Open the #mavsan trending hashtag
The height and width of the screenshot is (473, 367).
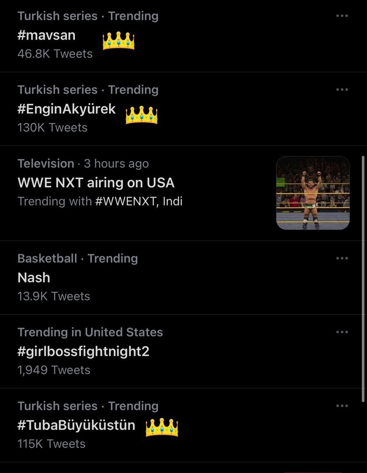coord(46,35)
